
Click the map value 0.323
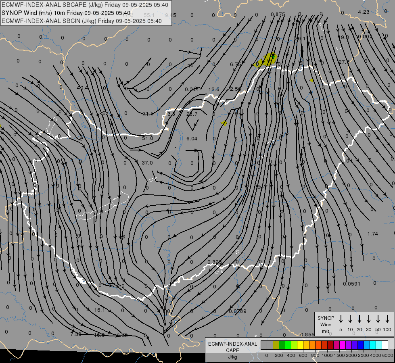[214, 262]
